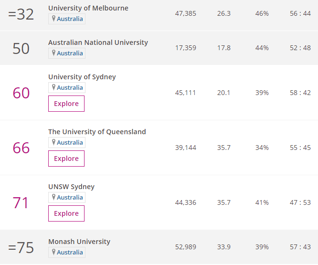
Task: Click the Australia link under University of Melbourne
Action: pos(70,19)
